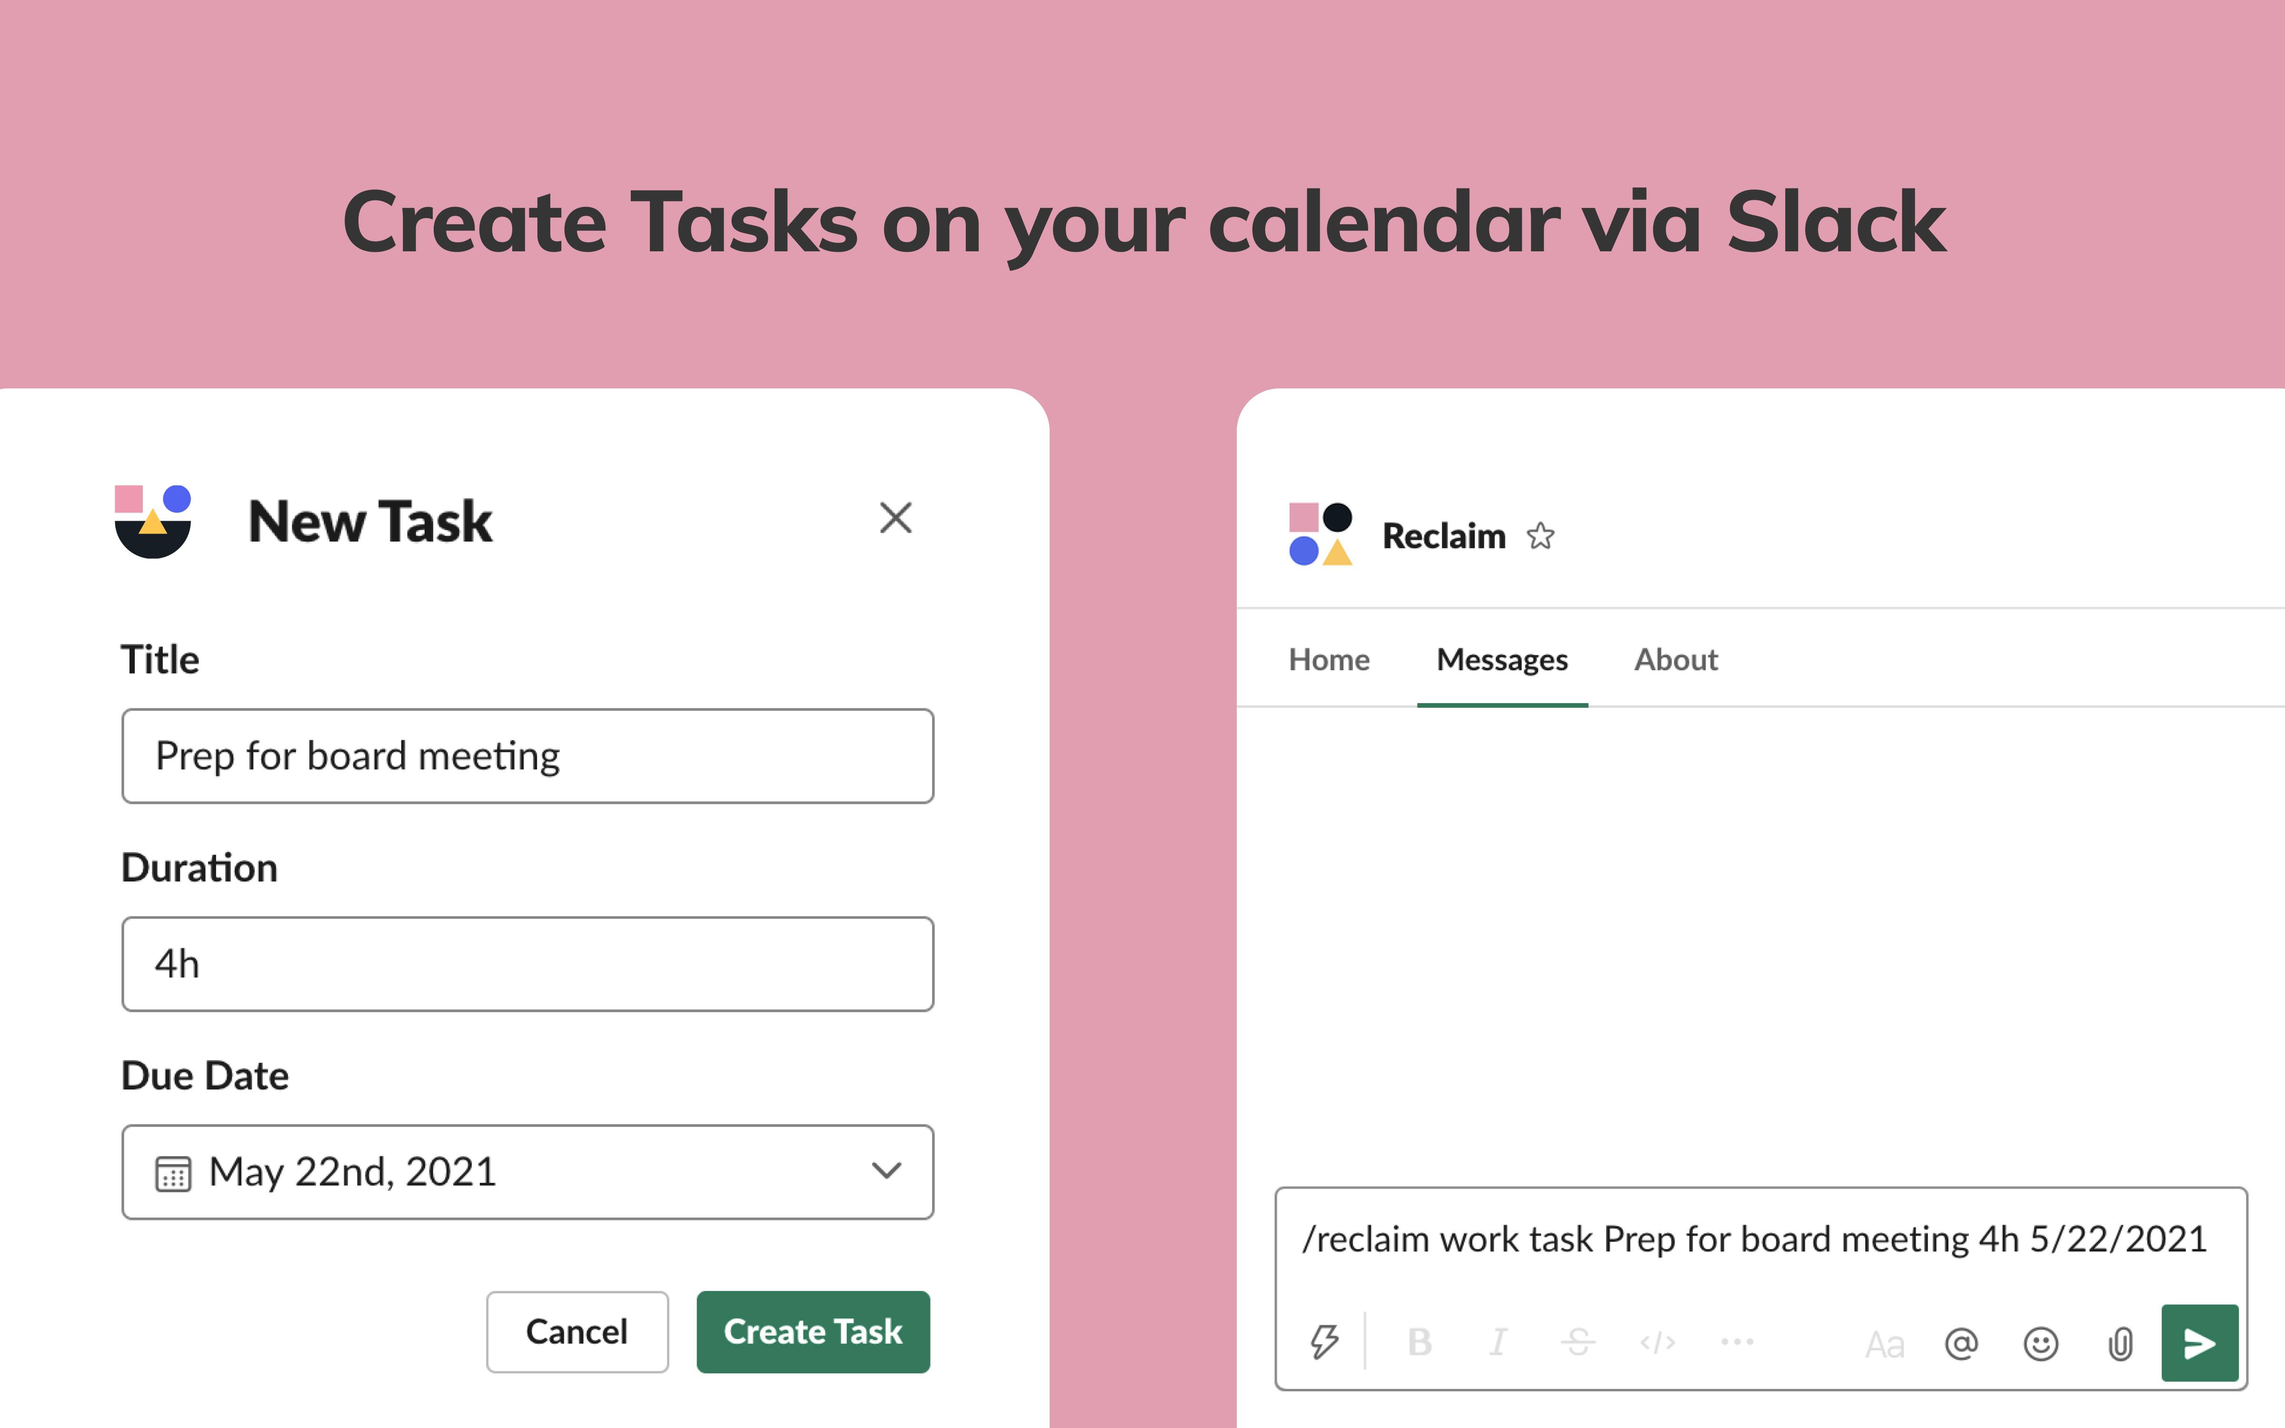Click the Reclaim logo in New Task dialog
The height and width of the screenshot is (1428, 2285).
(153, 521)
